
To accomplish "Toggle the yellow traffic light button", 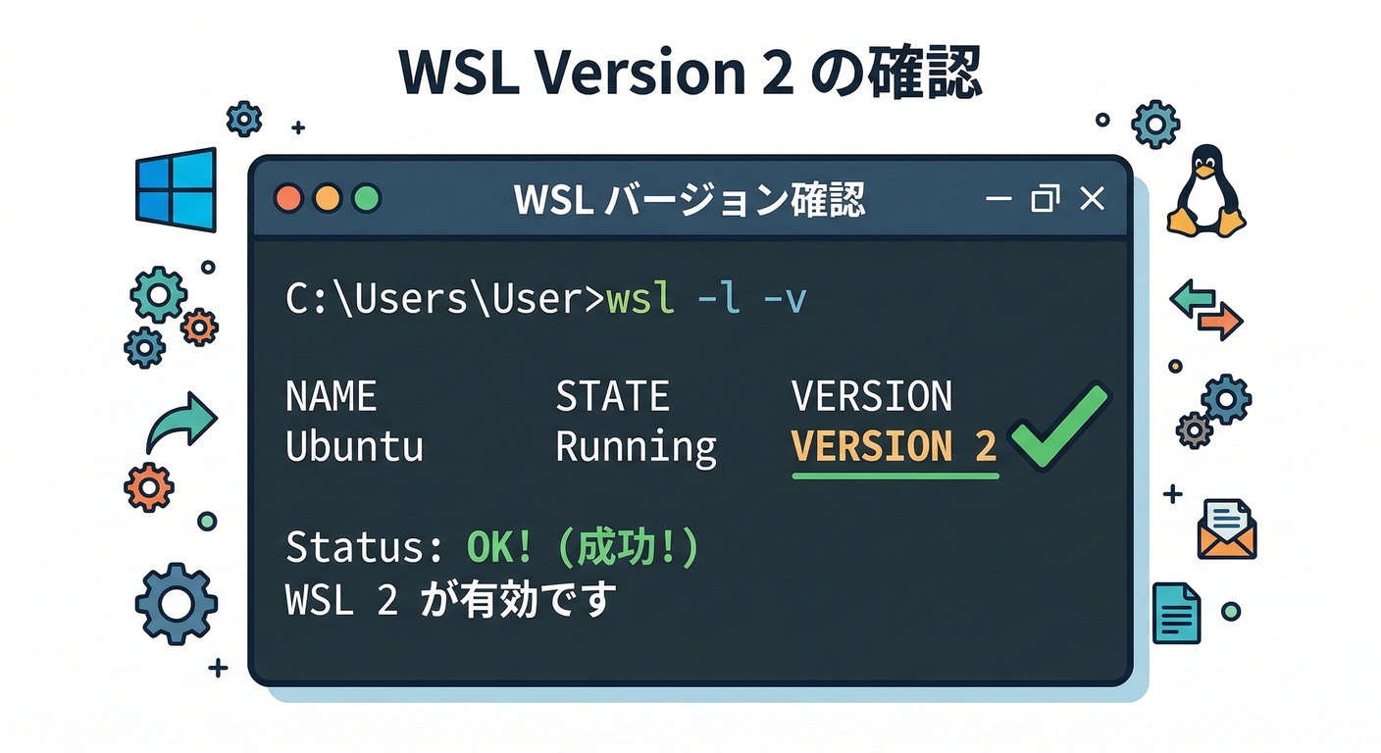I will (x=328, y=198).
